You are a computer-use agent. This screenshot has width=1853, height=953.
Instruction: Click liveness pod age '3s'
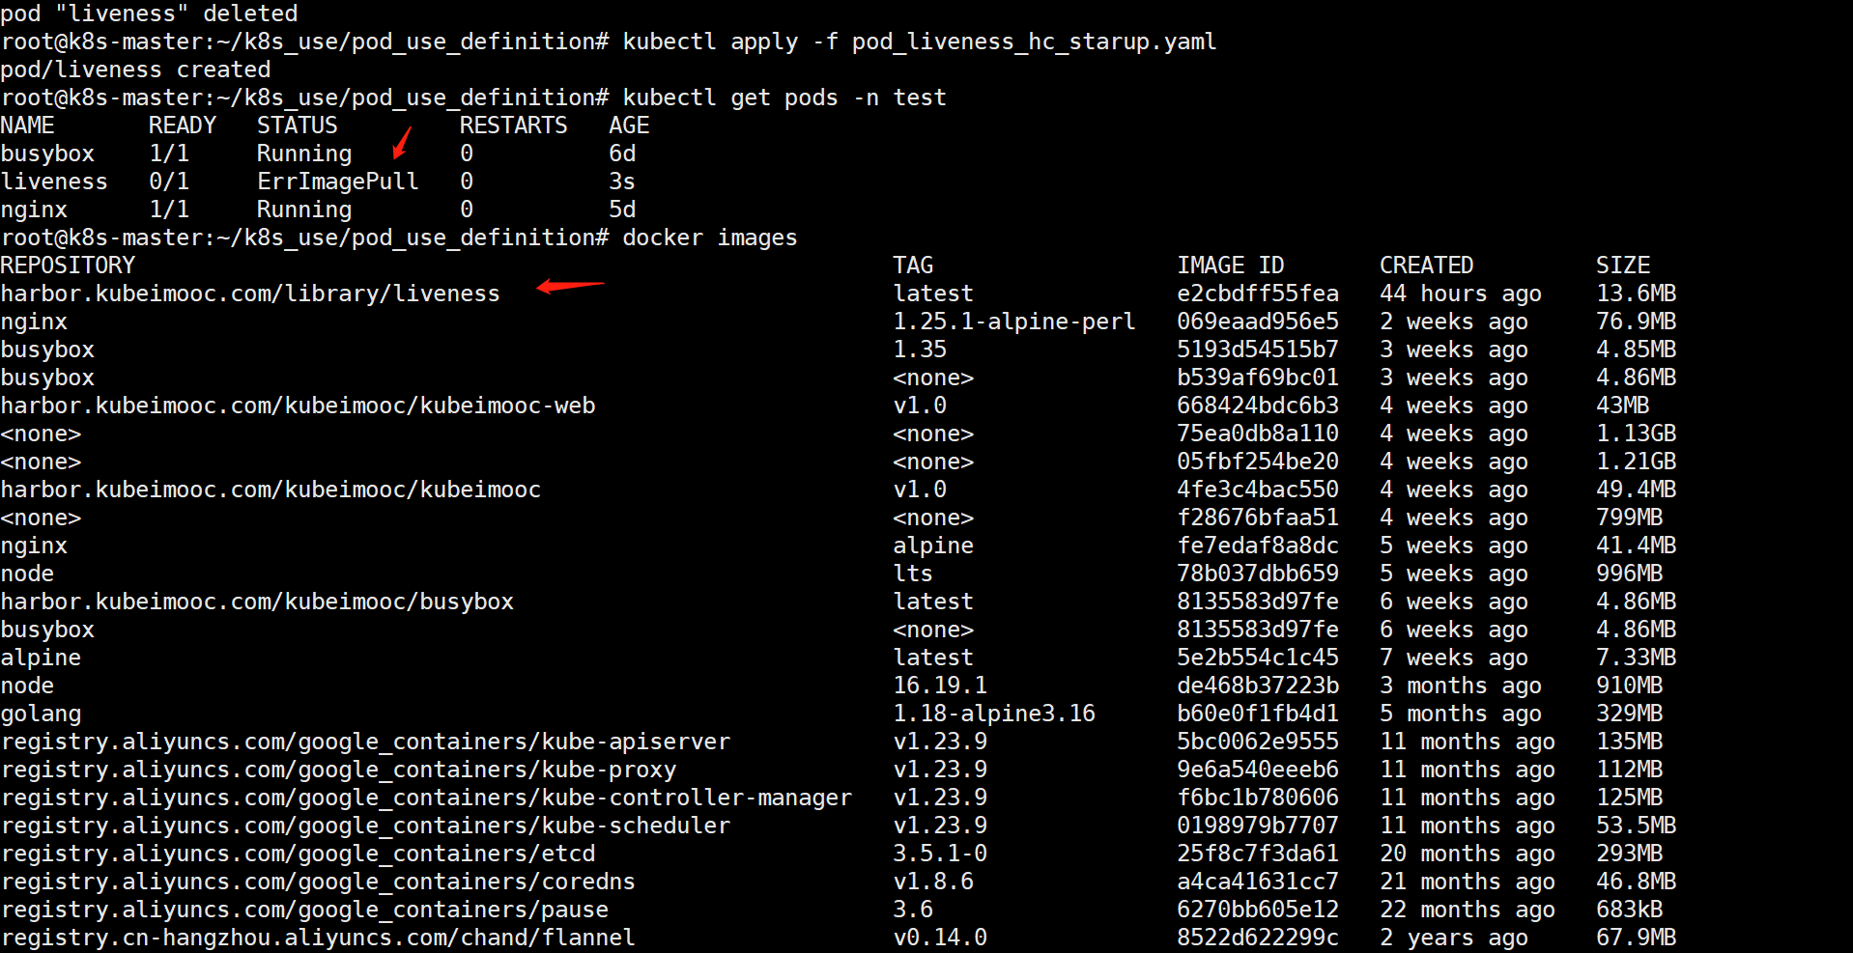[x=622, y=182]
